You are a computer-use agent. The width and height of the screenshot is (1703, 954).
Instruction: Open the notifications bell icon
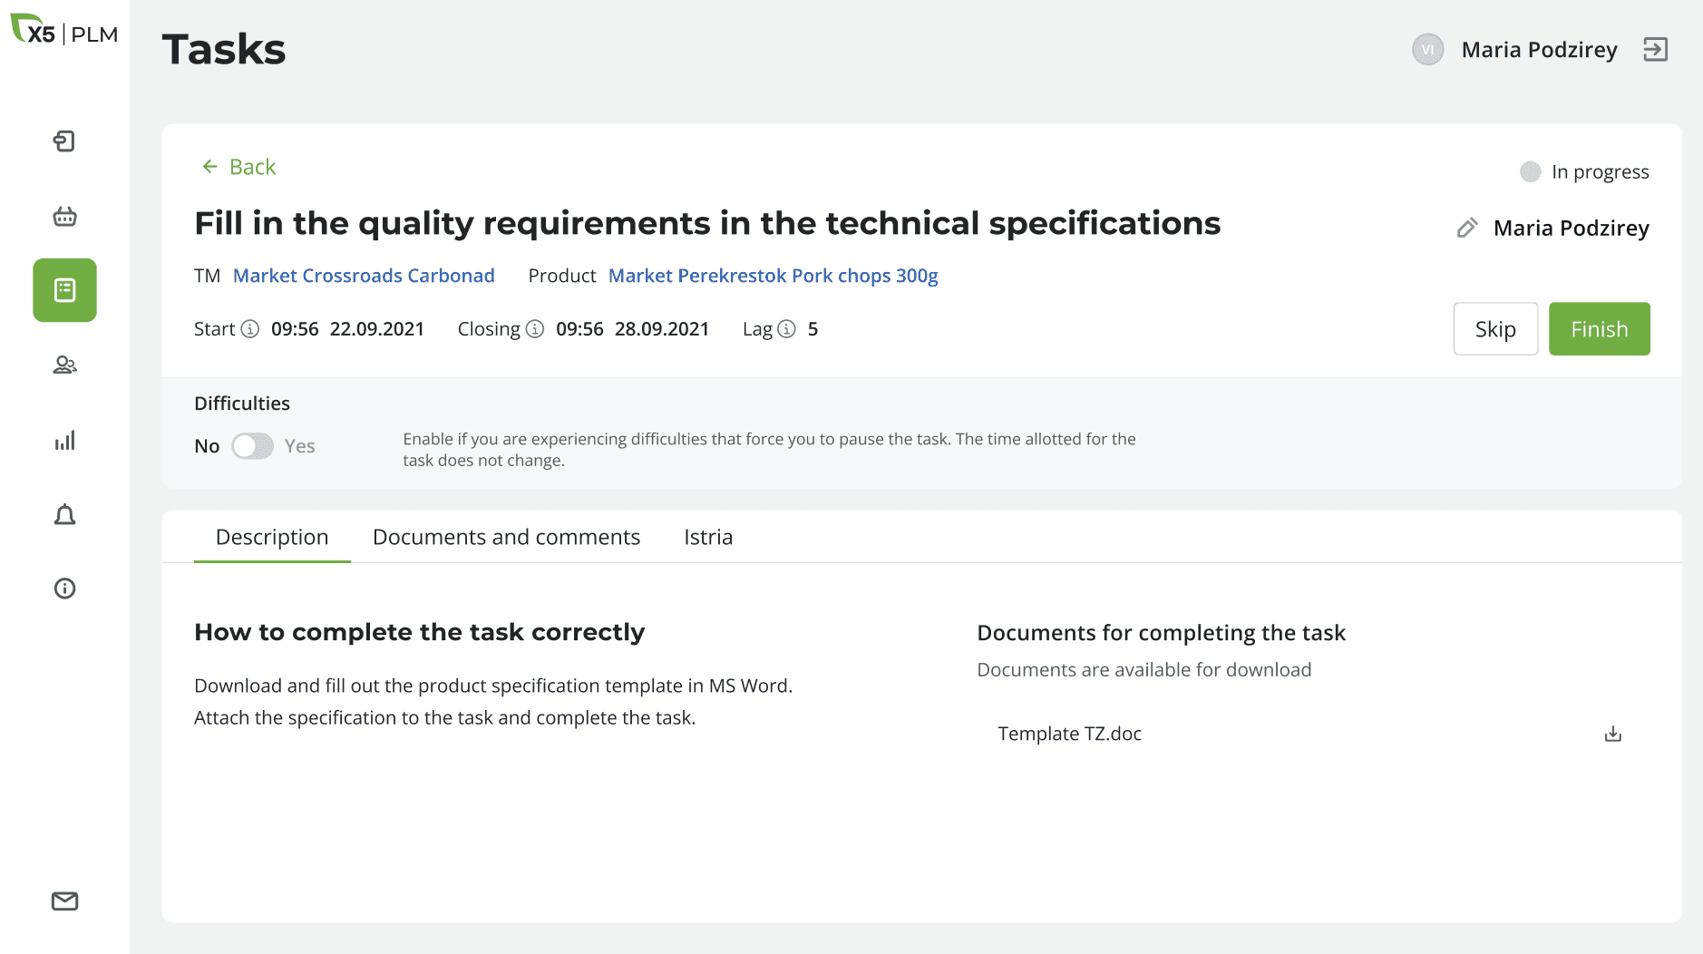click(x=64, y=514)
